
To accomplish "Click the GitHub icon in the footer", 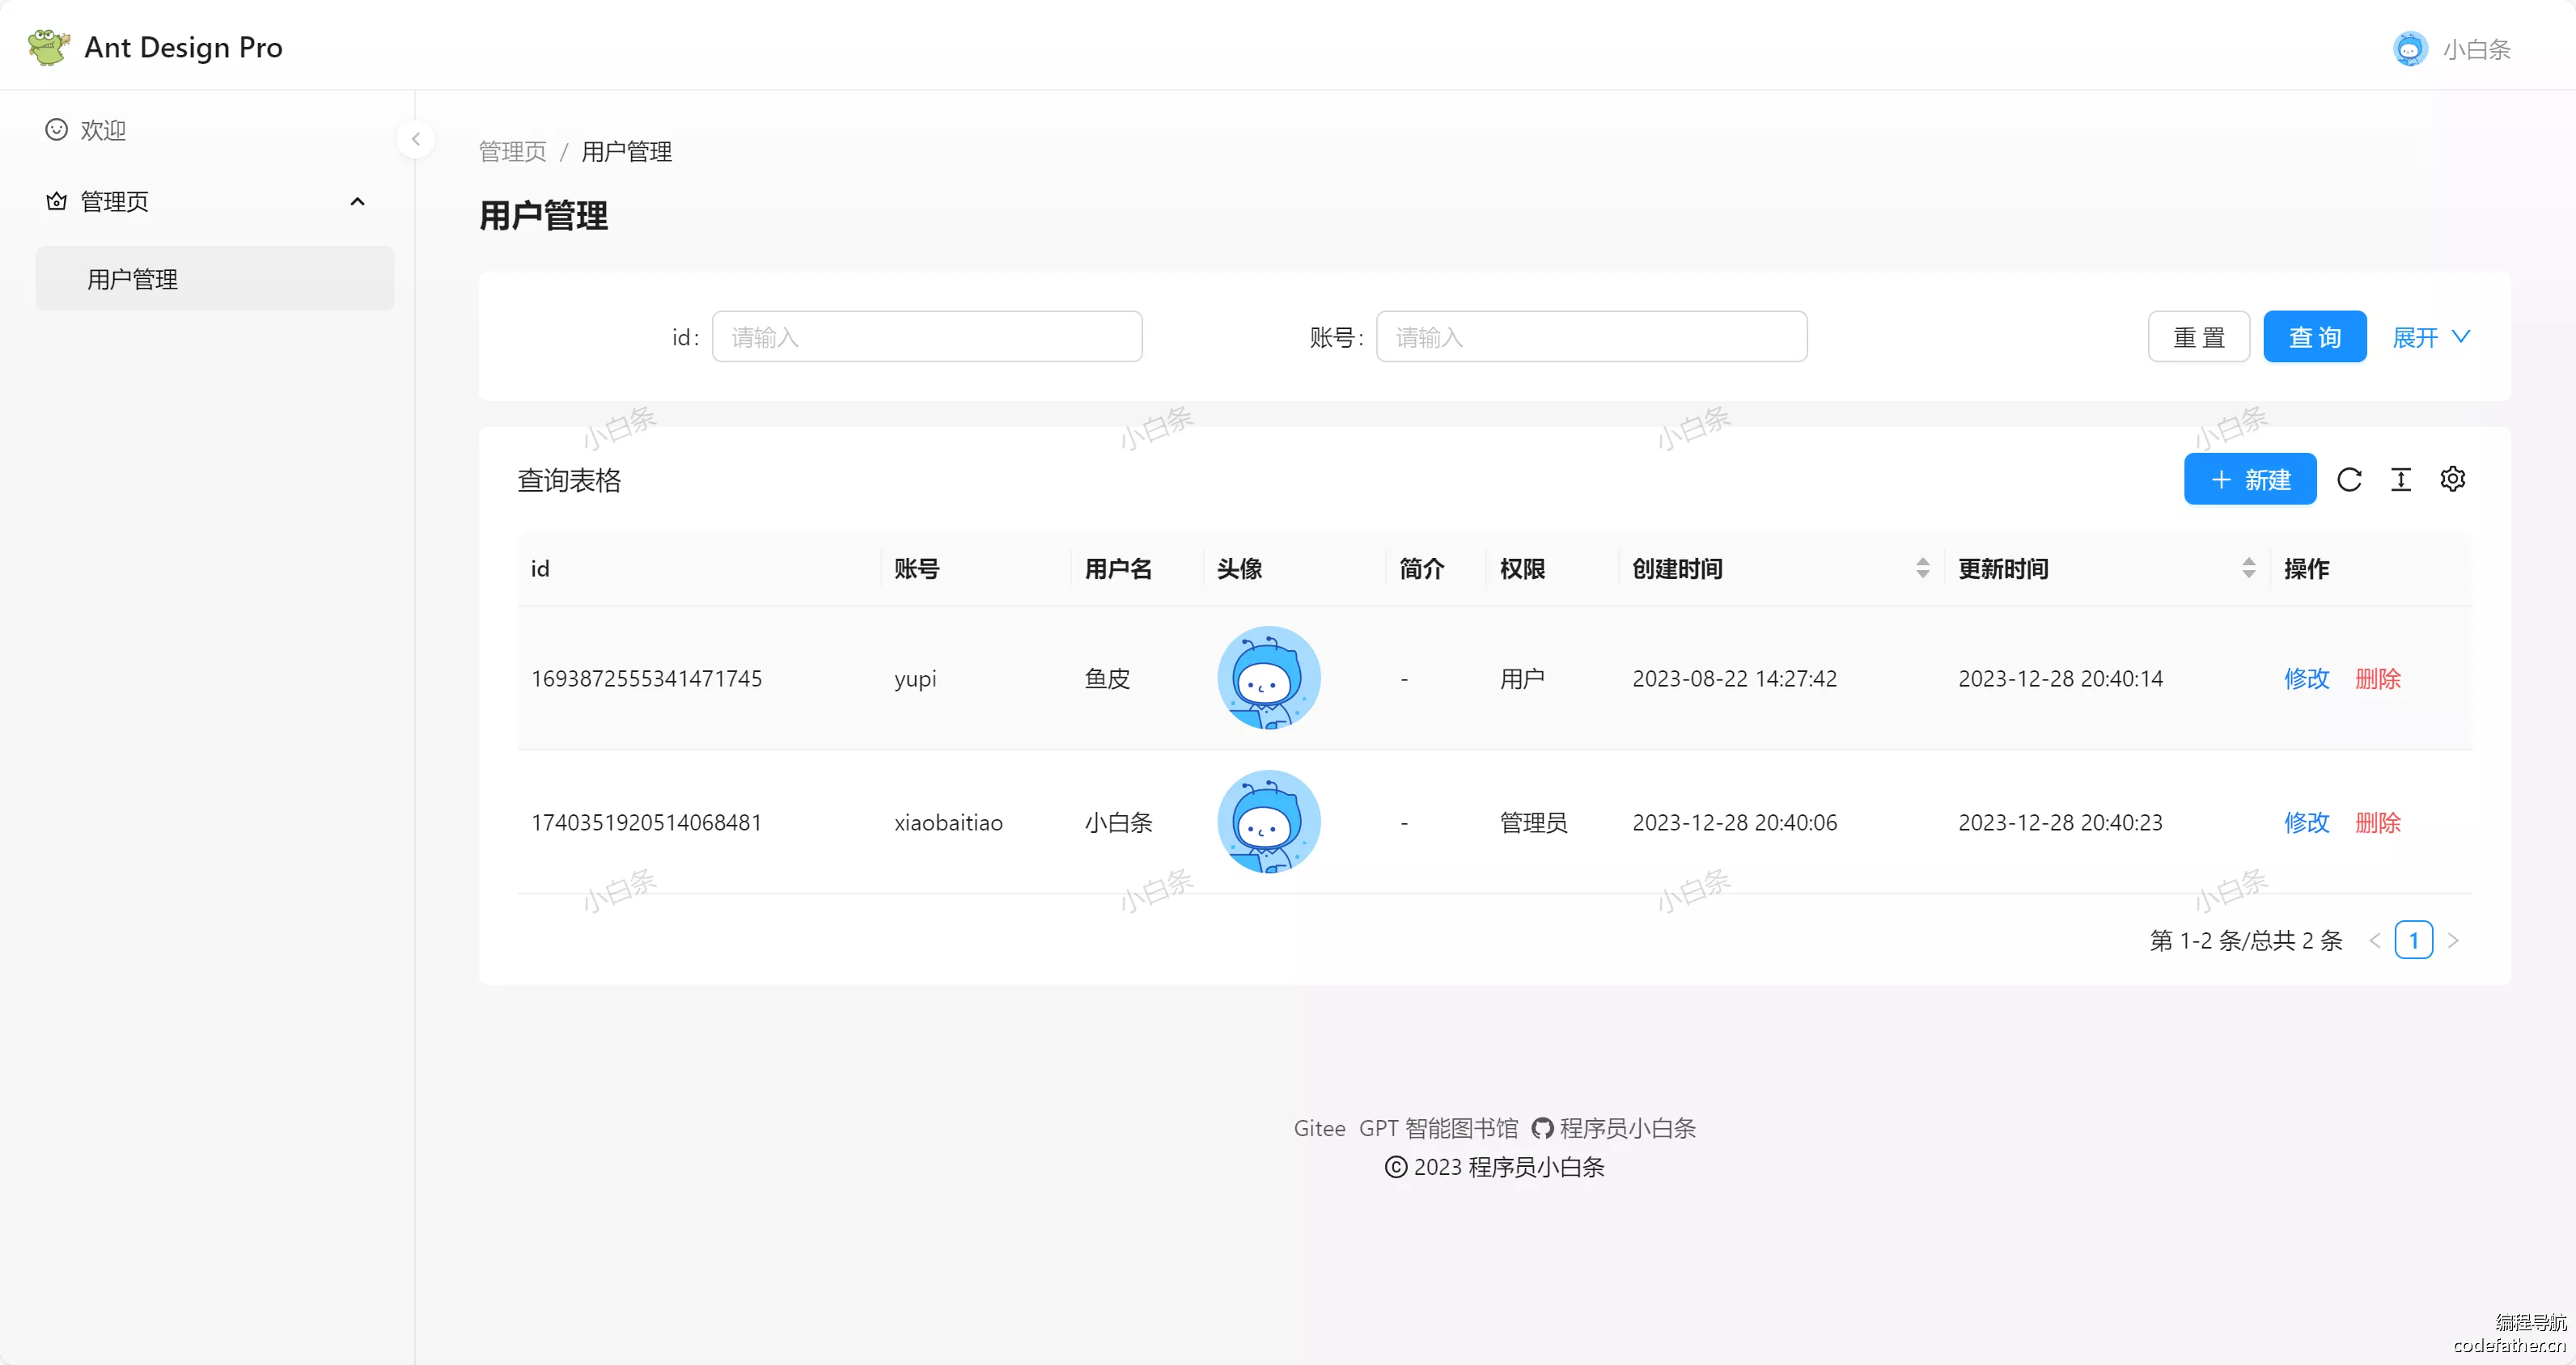I will 1542,1128.
